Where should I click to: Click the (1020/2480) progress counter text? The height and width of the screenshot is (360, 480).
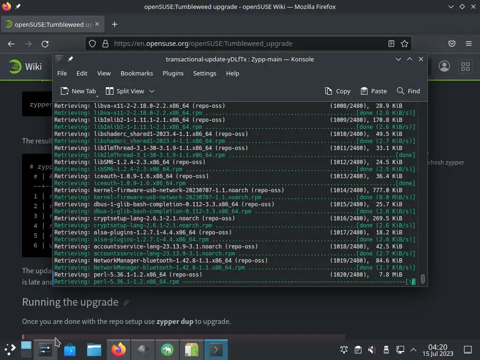(x=349, y=275)
